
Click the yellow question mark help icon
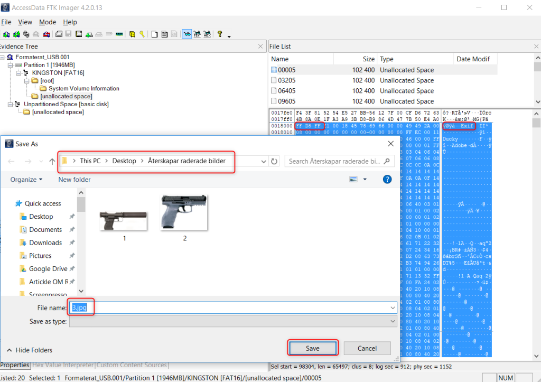(x=220, y=34)
